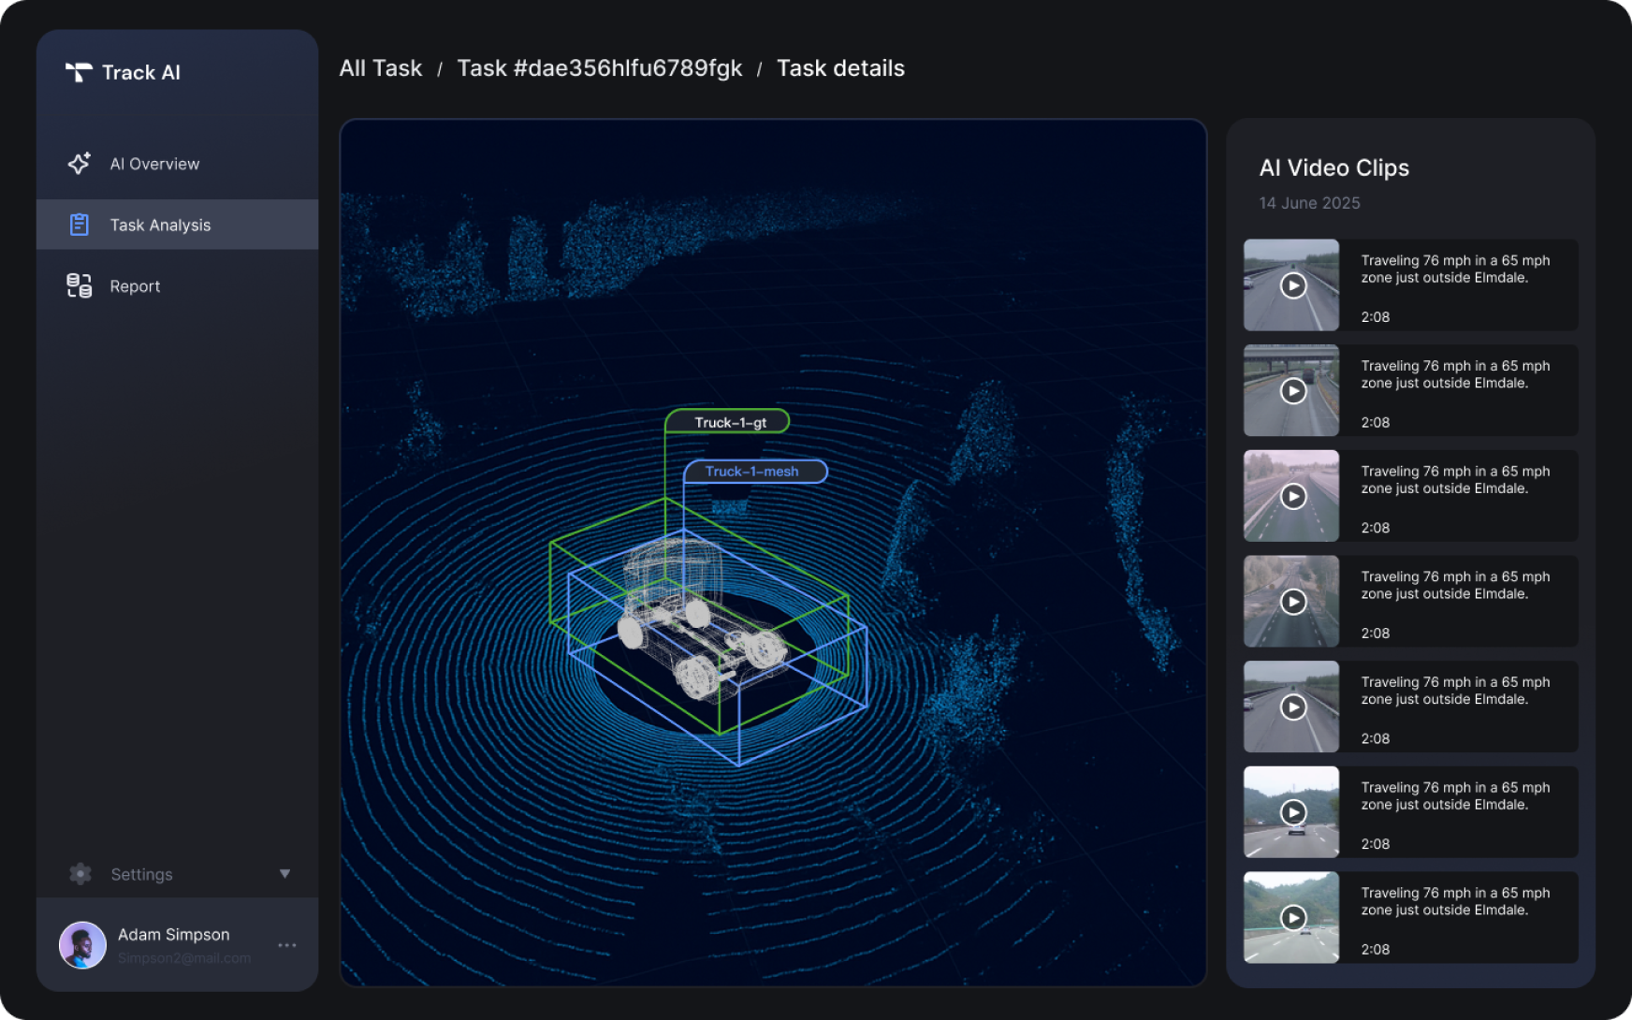This screenshot has width=1632, height=1020.
Task: Play the sixth clip showing hills
Action: click(x=1293, y=812)
